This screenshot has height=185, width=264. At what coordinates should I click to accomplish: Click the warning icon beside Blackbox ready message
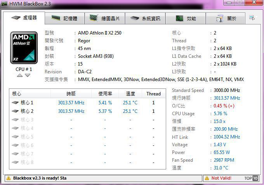(x=9, y=178)
